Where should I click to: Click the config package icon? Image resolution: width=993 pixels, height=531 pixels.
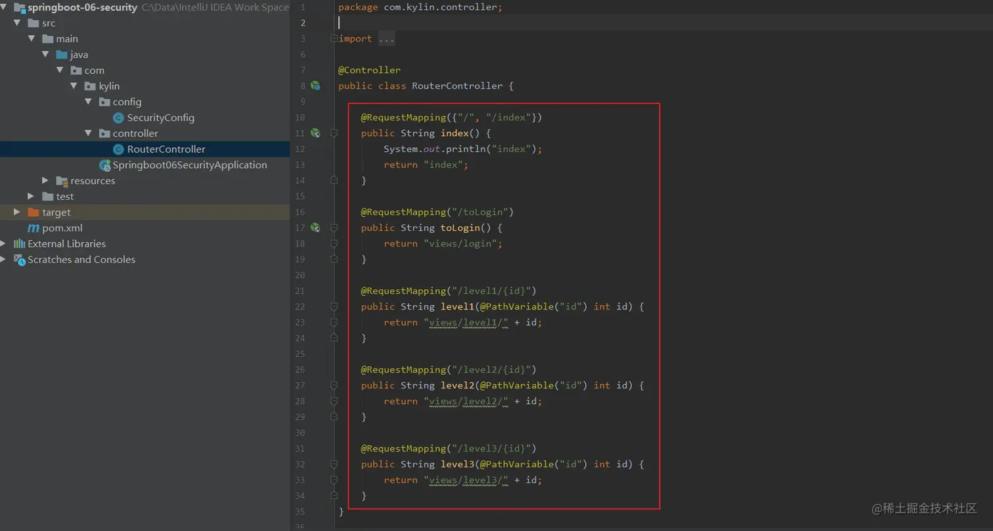[104, 102]
